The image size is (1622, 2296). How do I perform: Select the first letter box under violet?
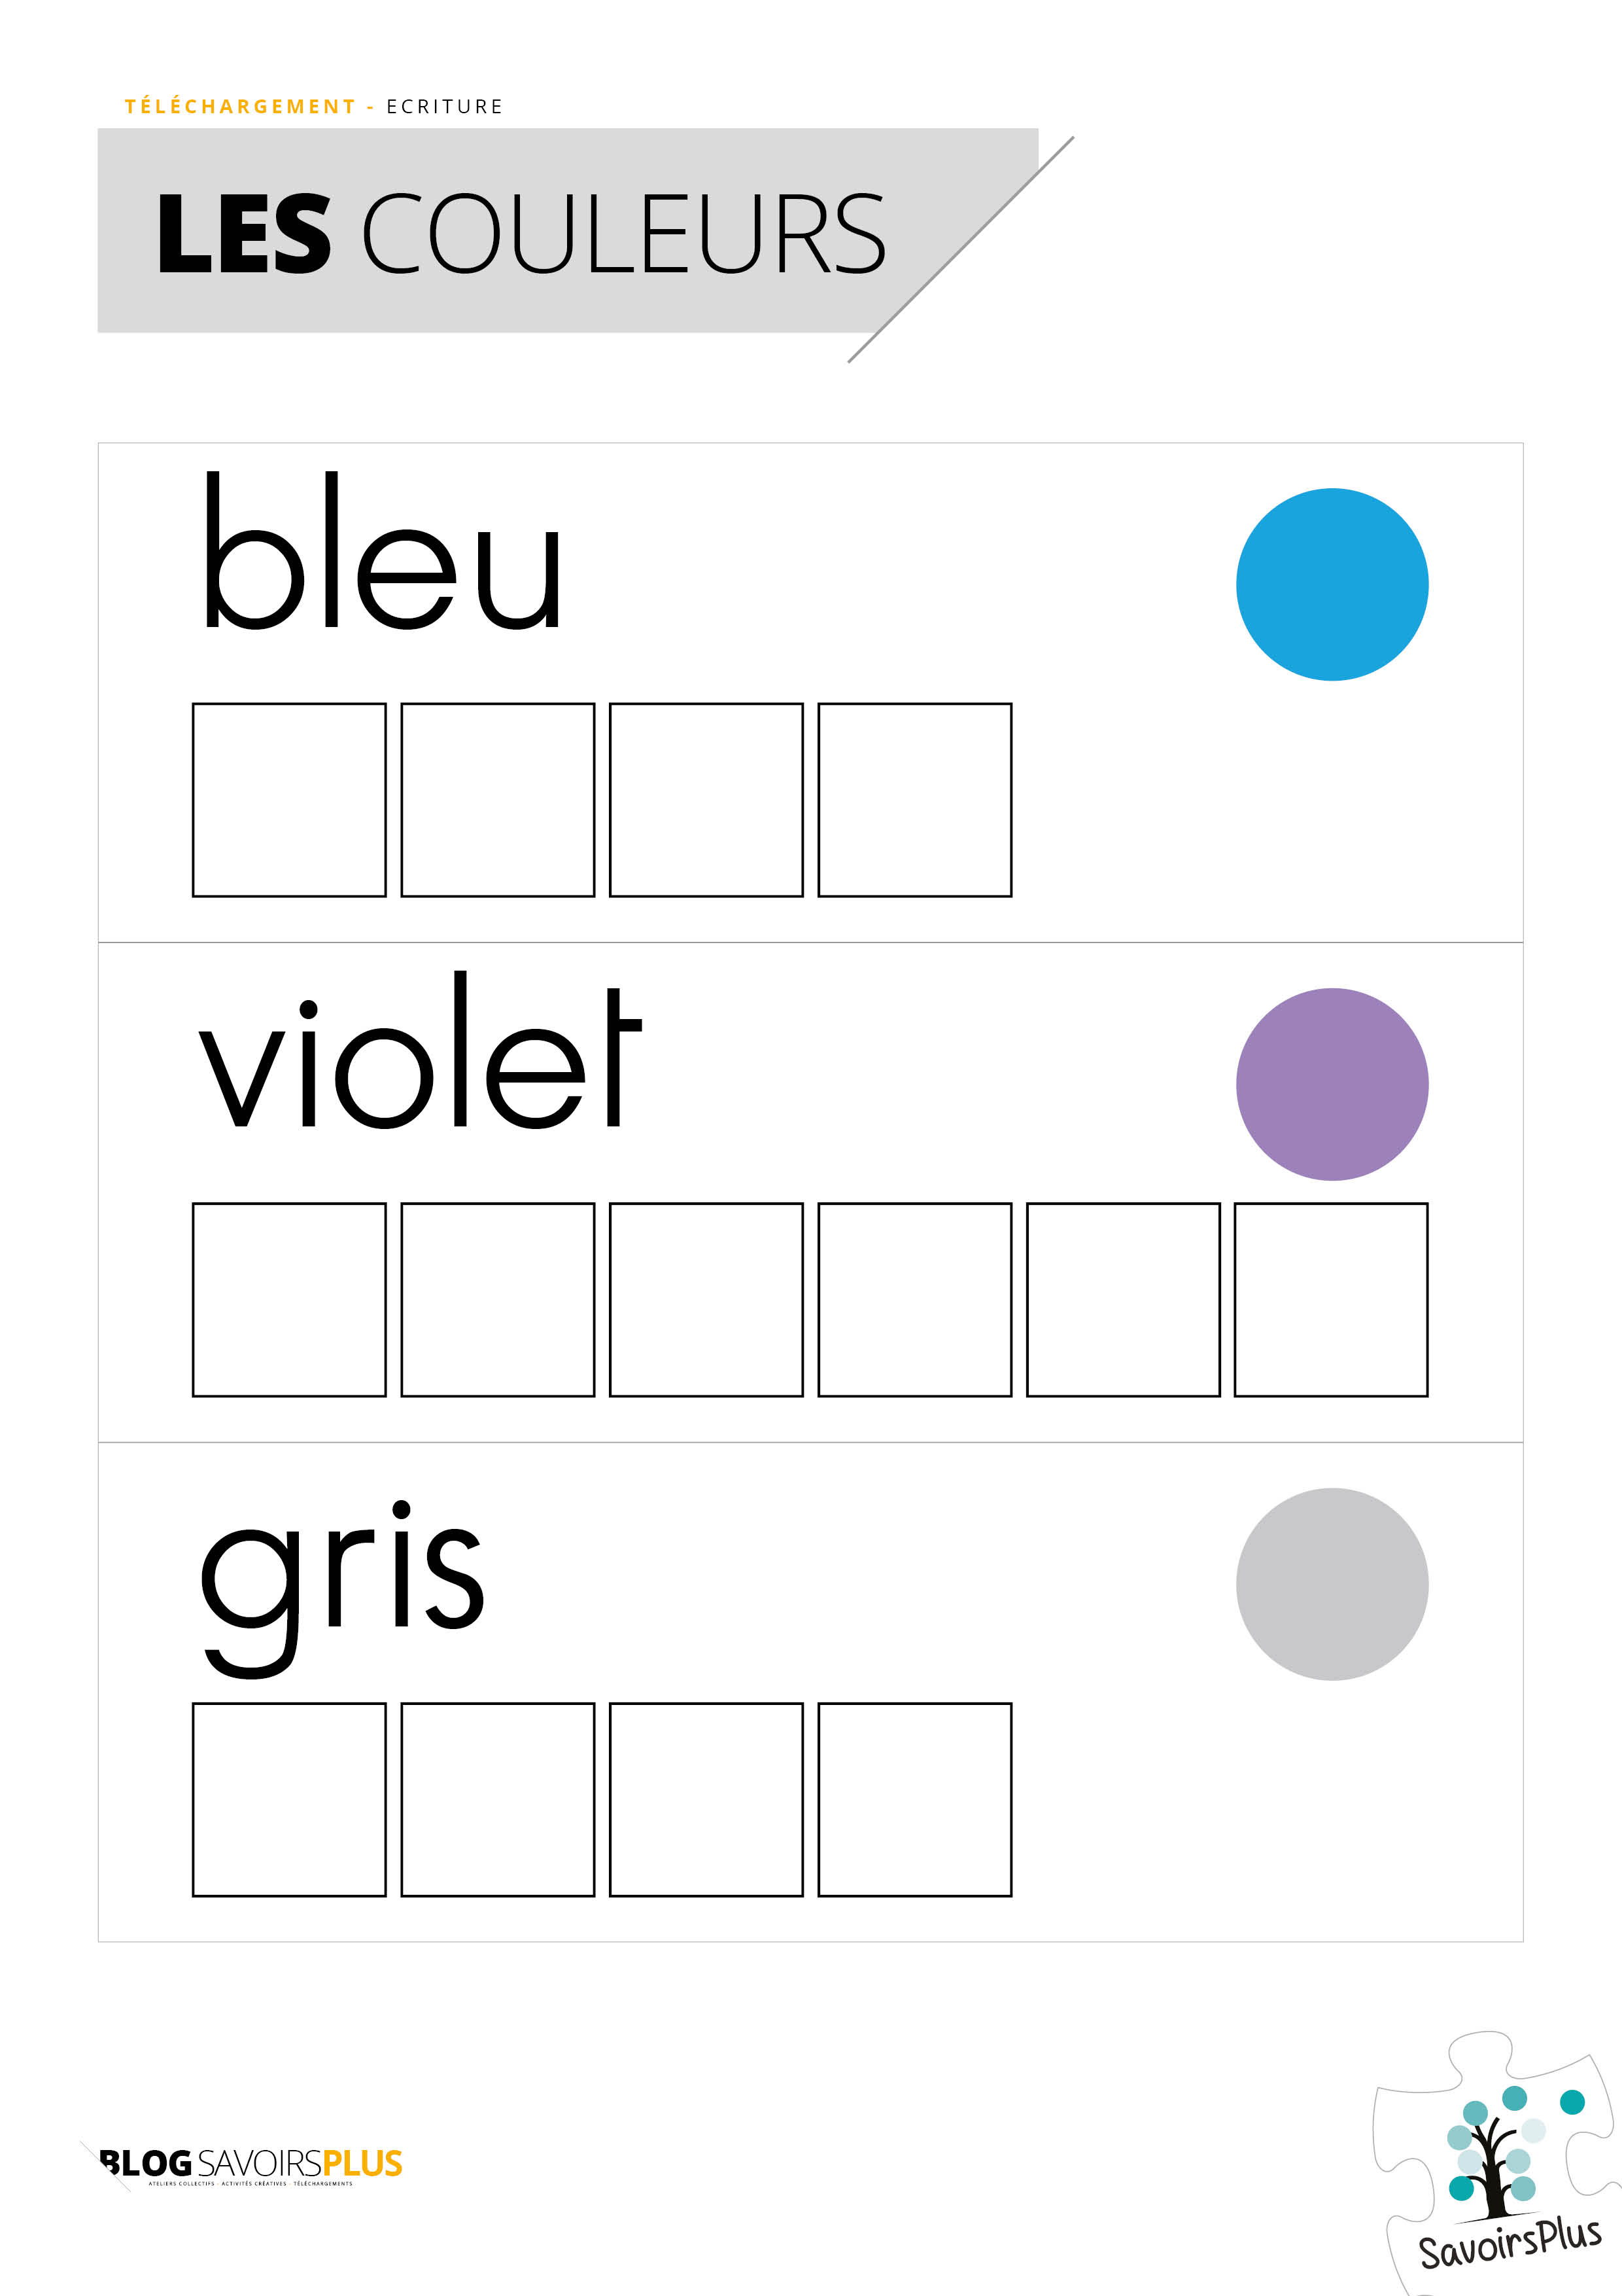(289, 1299)
